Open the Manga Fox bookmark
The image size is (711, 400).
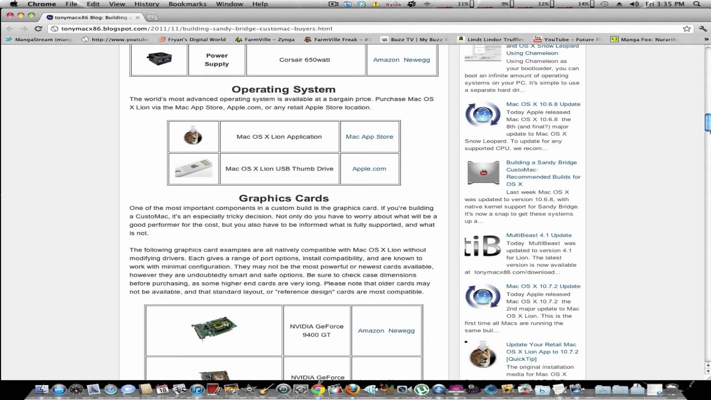tap(644, 39)
